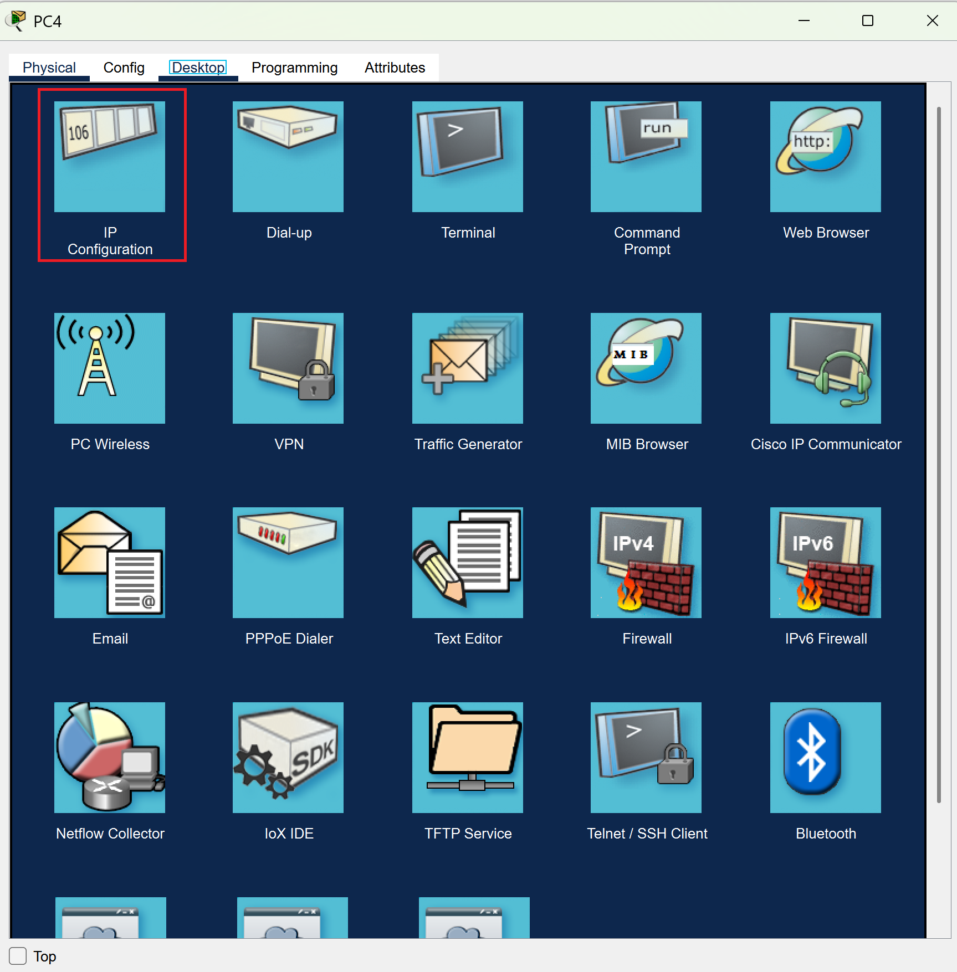Screen dimensions: 957x972
Task: Minimize the PC4 window
Action: tap(804, 20)
